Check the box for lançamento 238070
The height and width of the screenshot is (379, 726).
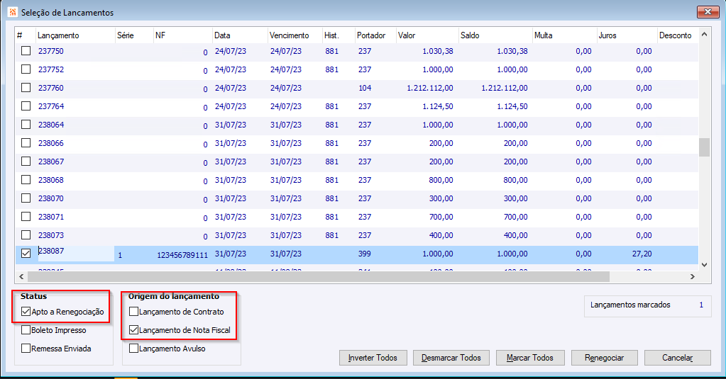point(26,198)
